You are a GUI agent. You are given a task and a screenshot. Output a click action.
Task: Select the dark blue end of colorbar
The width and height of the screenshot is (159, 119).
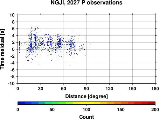coord(21,103)
